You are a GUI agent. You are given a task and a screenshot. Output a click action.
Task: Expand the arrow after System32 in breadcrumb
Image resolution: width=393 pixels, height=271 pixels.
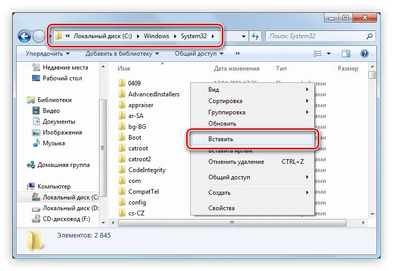[x=213, y=36]
